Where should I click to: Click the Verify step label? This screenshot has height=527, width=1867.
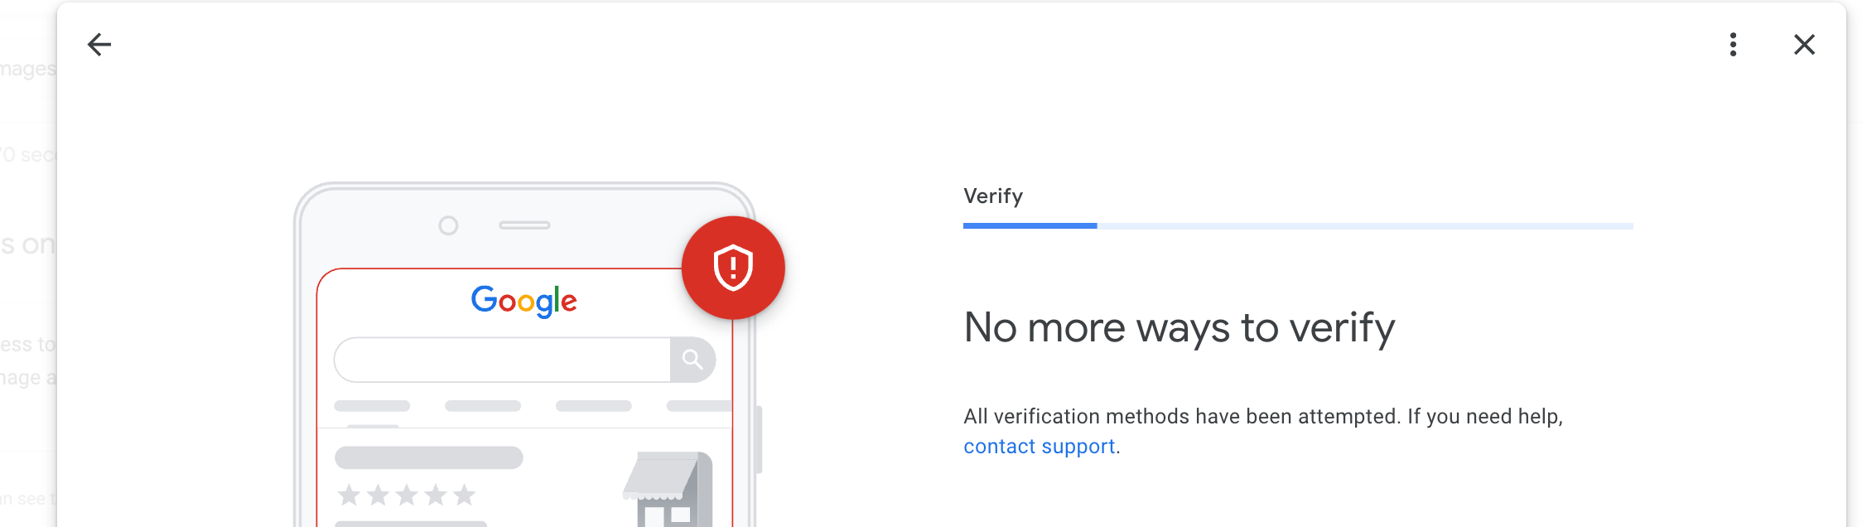pyautogui.click(x=992, y=196)
